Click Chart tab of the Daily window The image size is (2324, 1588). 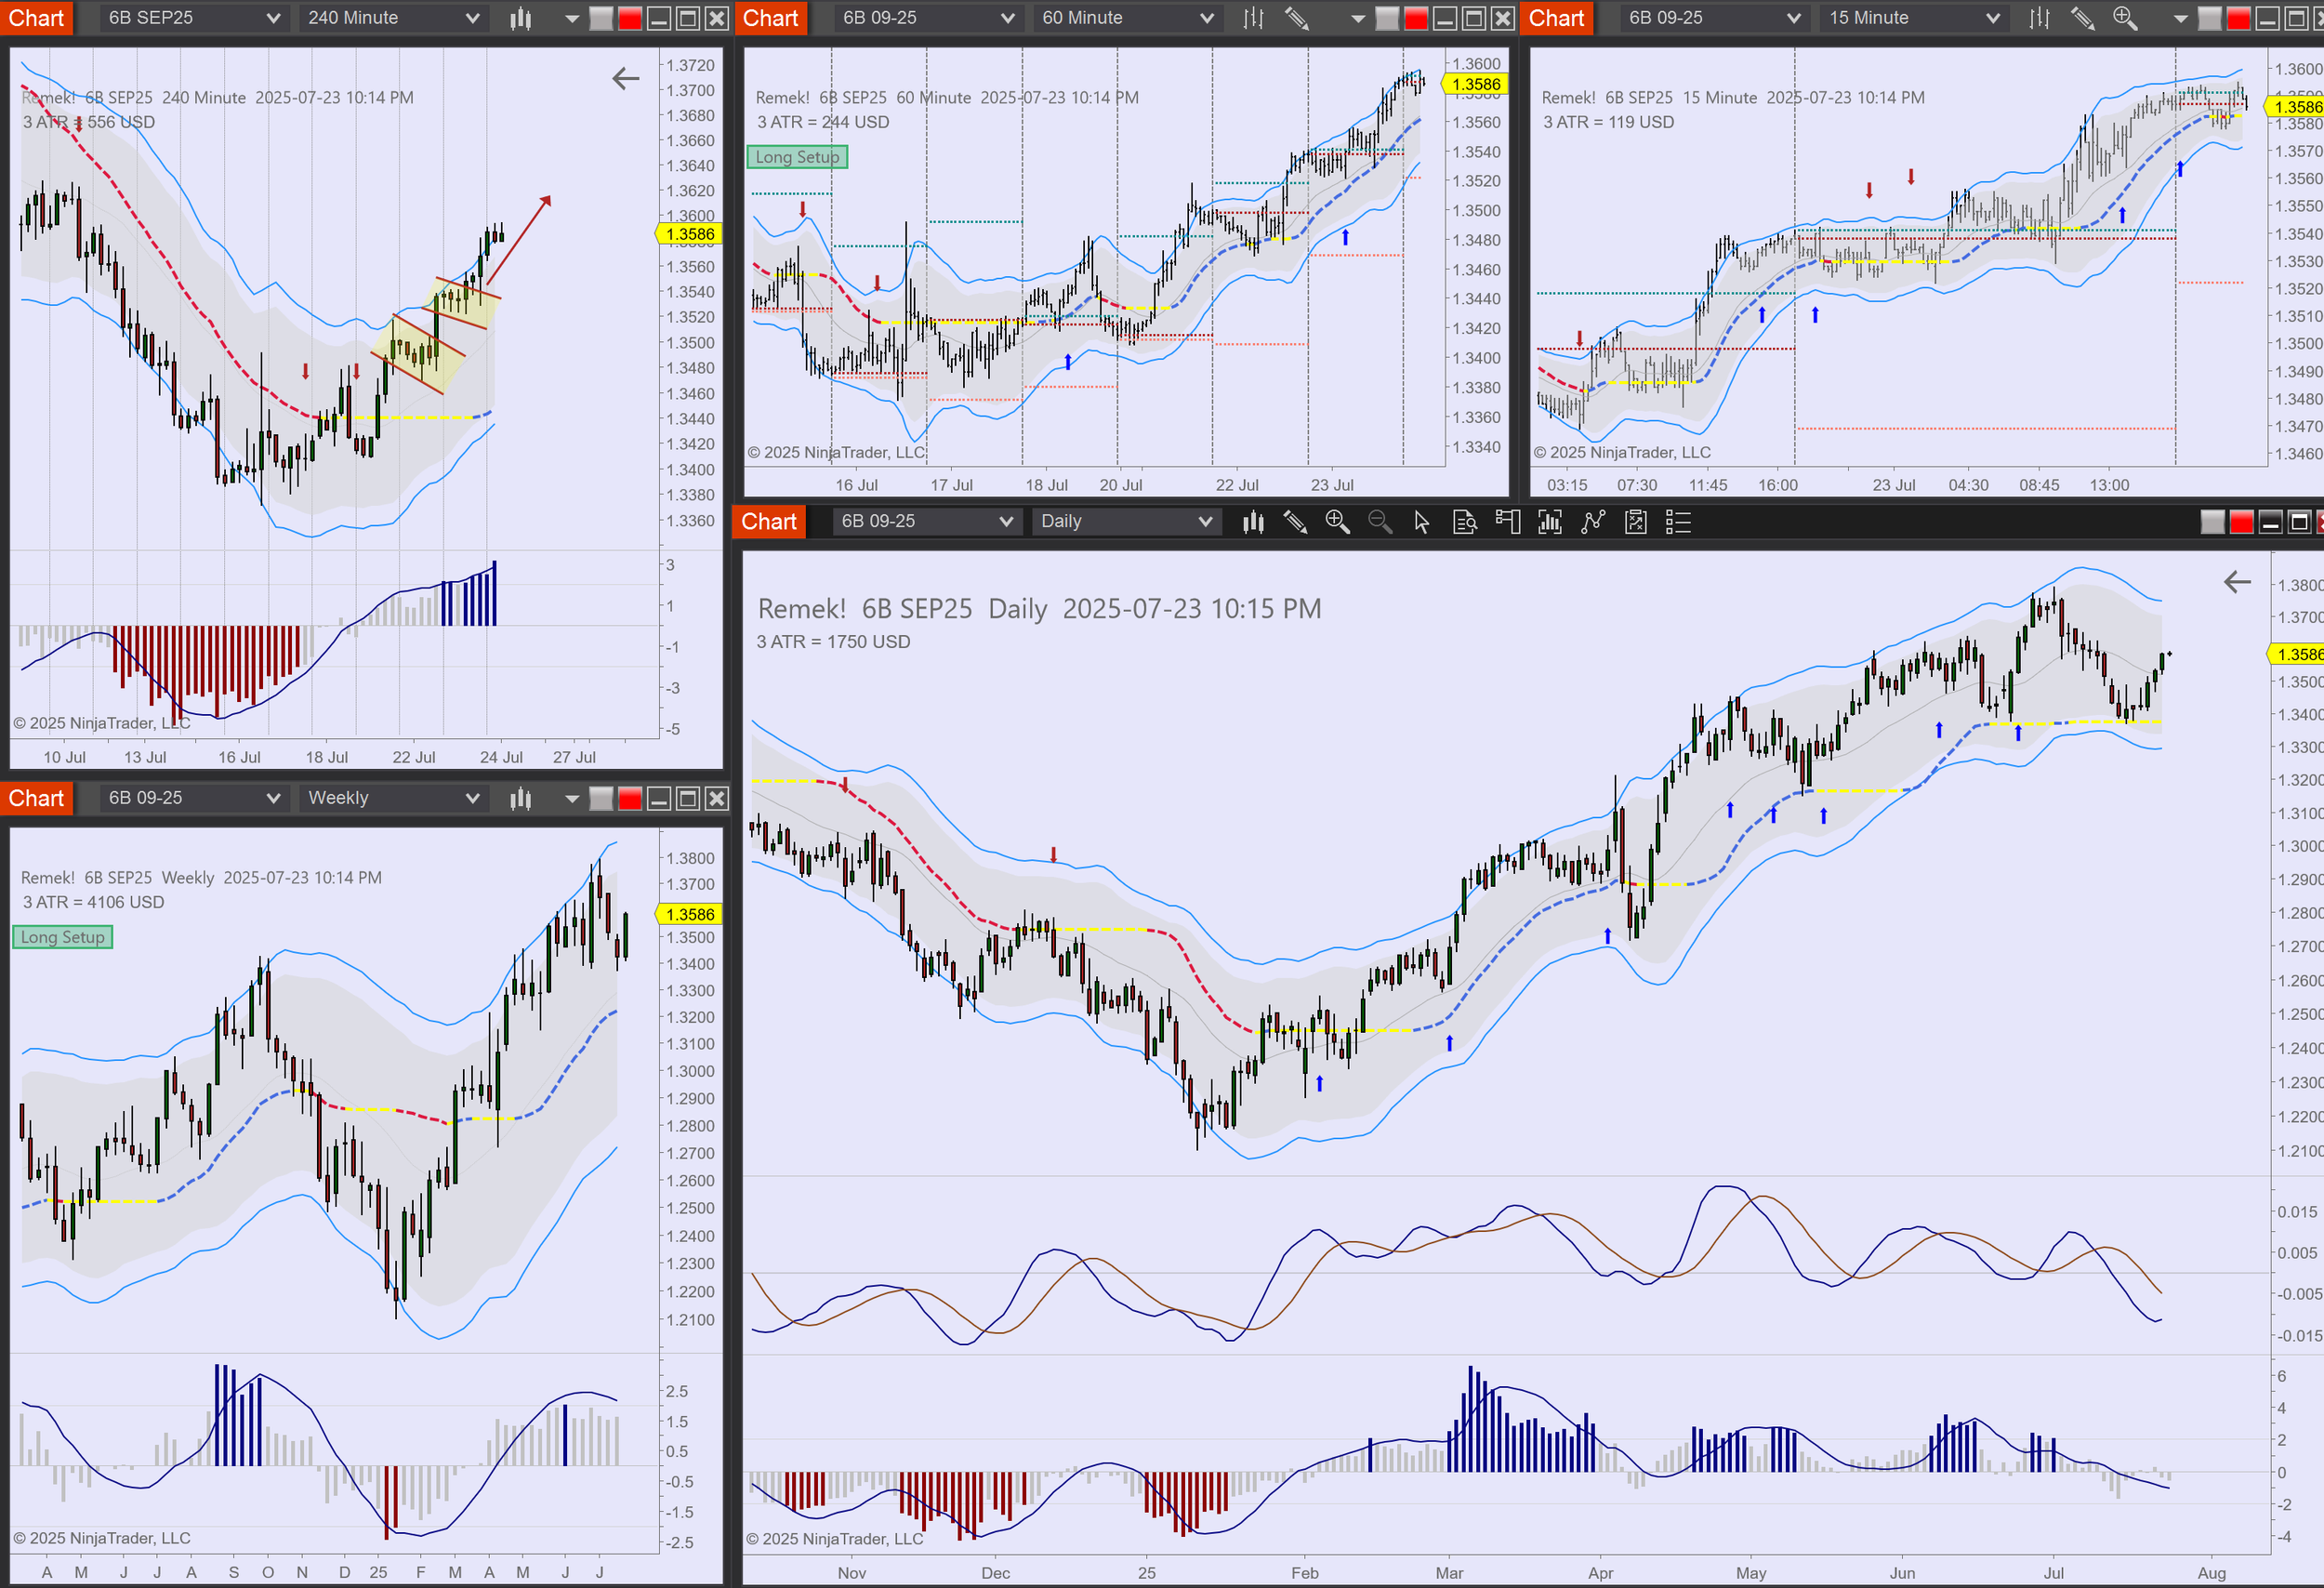click(769, 522)
